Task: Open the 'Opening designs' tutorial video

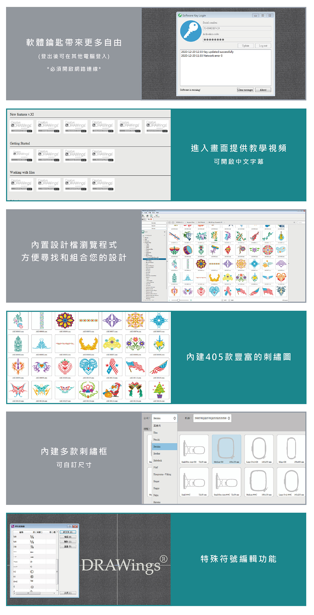Action: (x=48, y=185)
